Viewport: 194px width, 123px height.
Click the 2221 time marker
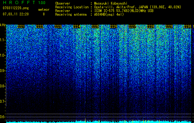click(x=21, y=26)
